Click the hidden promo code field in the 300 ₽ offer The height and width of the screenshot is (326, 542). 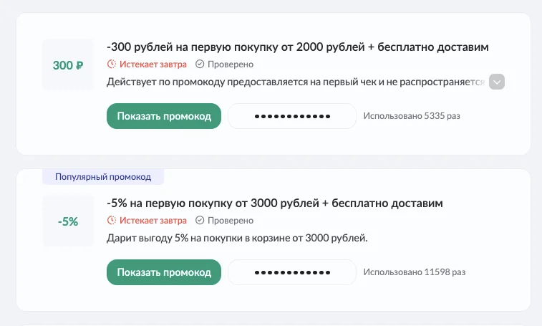pos(292,116)
